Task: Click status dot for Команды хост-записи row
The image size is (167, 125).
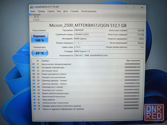Action: click(x=34, y=90)
